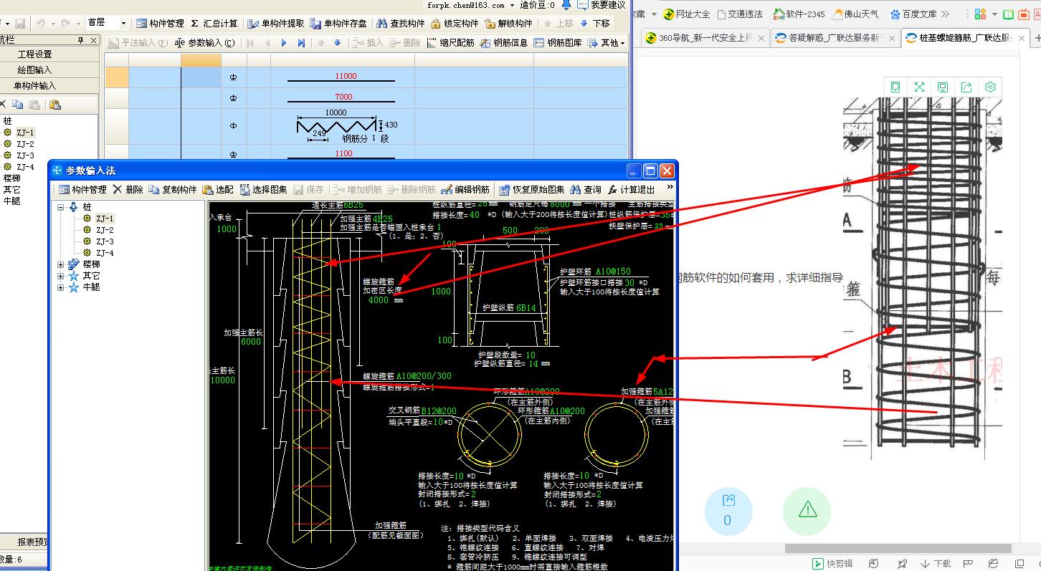Click 加密区长度 4000 value in drawing
Image resolution: width=1041 pixels, height=571 pixels.
coord(379,300)
